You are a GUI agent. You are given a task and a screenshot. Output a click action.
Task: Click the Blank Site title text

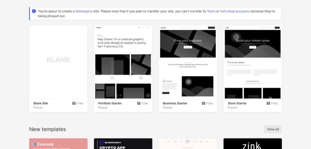41,103
